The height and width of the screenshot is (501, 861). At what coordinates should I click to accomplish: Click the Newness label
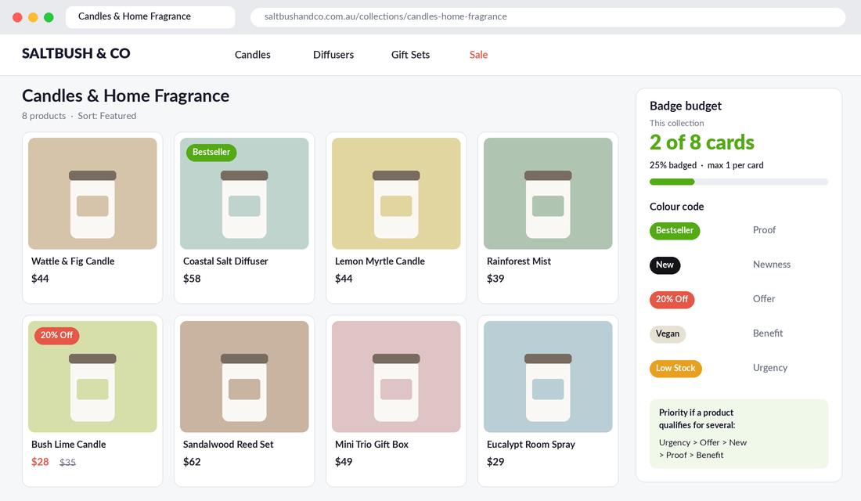click(x=772, y=265)
